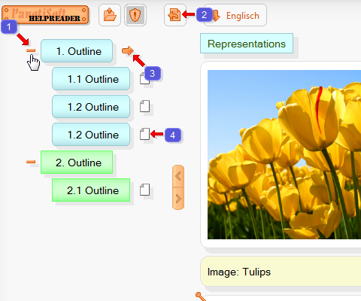The width and height of the screenshot is (361, 301).
Task: Click the page icon of 1.2 Outline under 1.1 Outline
Action: [x=144, y=106]
